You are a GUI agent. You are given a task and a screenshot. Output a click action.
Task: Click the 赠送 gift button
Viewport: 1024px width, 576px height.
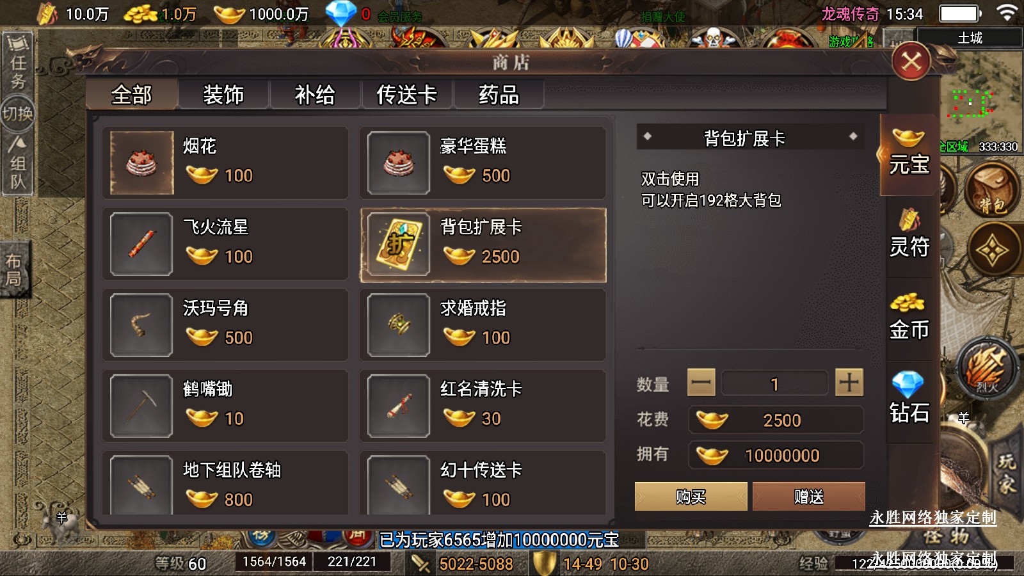[809, 497]
